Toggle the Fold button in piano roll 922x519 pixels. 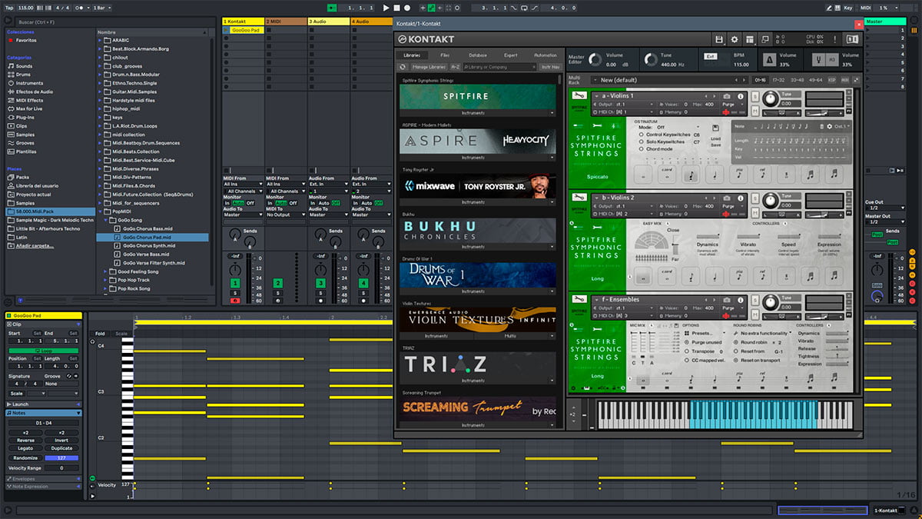tap(100, 334)
